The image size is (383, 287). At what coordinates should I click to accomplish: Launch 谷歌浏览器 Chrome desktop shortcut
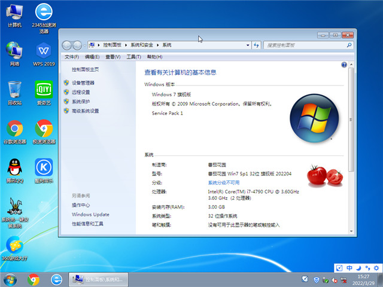click(x=14, y=132)
